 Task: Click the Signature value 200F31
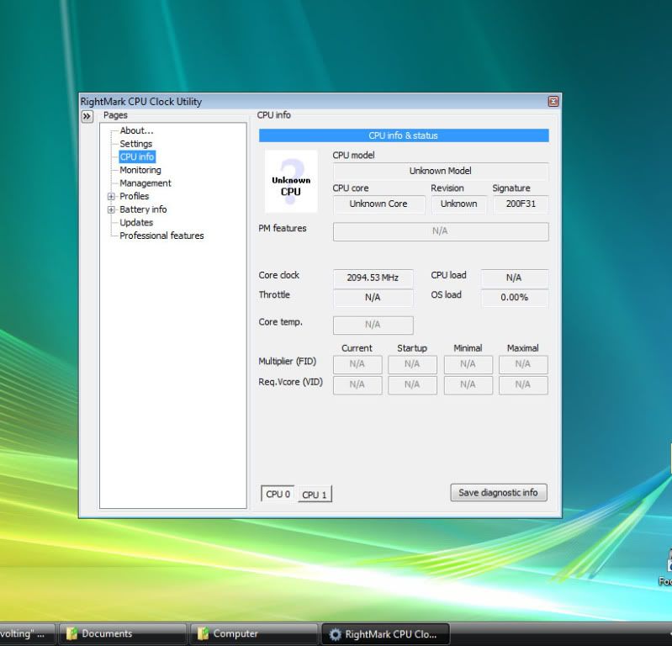(521, 204)
